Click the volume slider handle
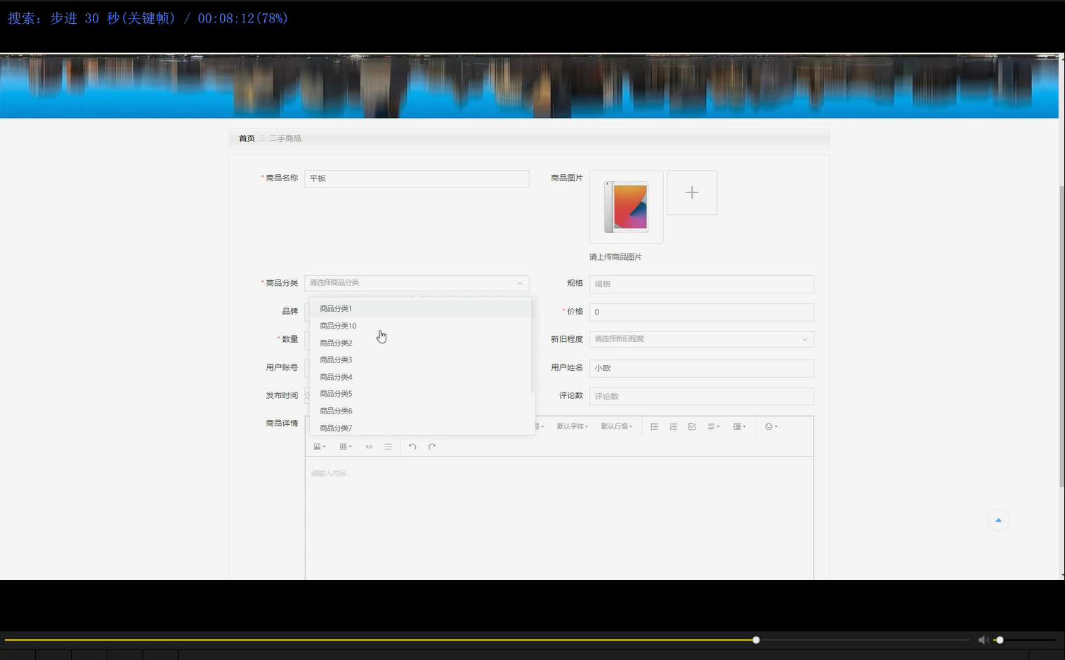 tap(1000, 640)
